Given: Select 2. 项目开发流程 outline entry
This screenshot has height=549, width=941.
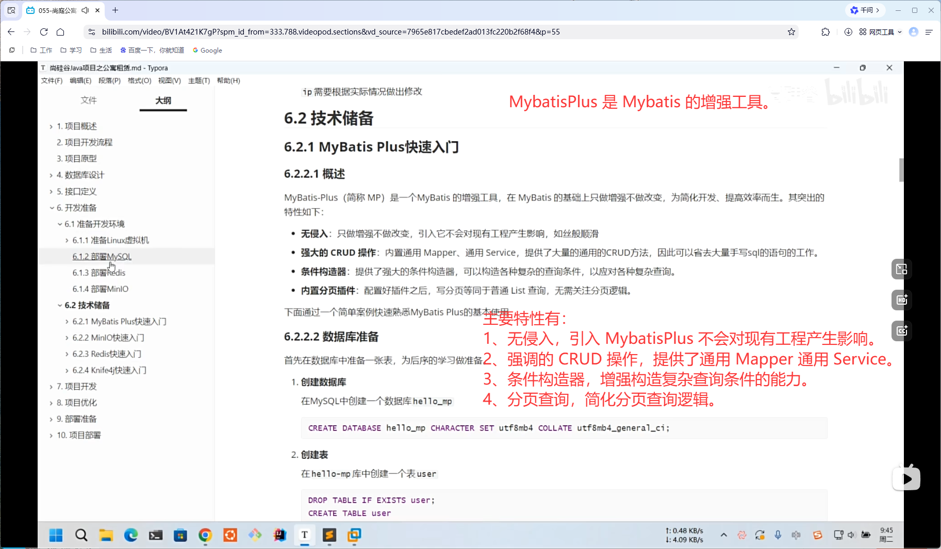Looking at the screenshot, I should [85, 142].
